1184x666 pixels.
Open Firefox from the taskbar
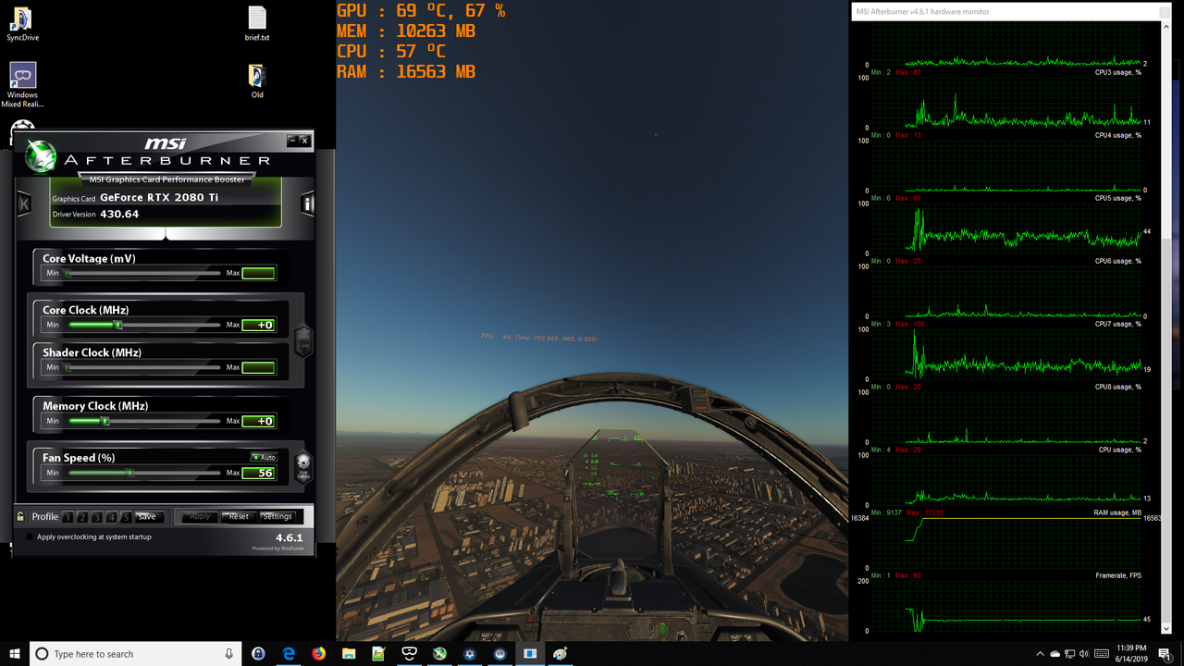[x=318, y=653]
